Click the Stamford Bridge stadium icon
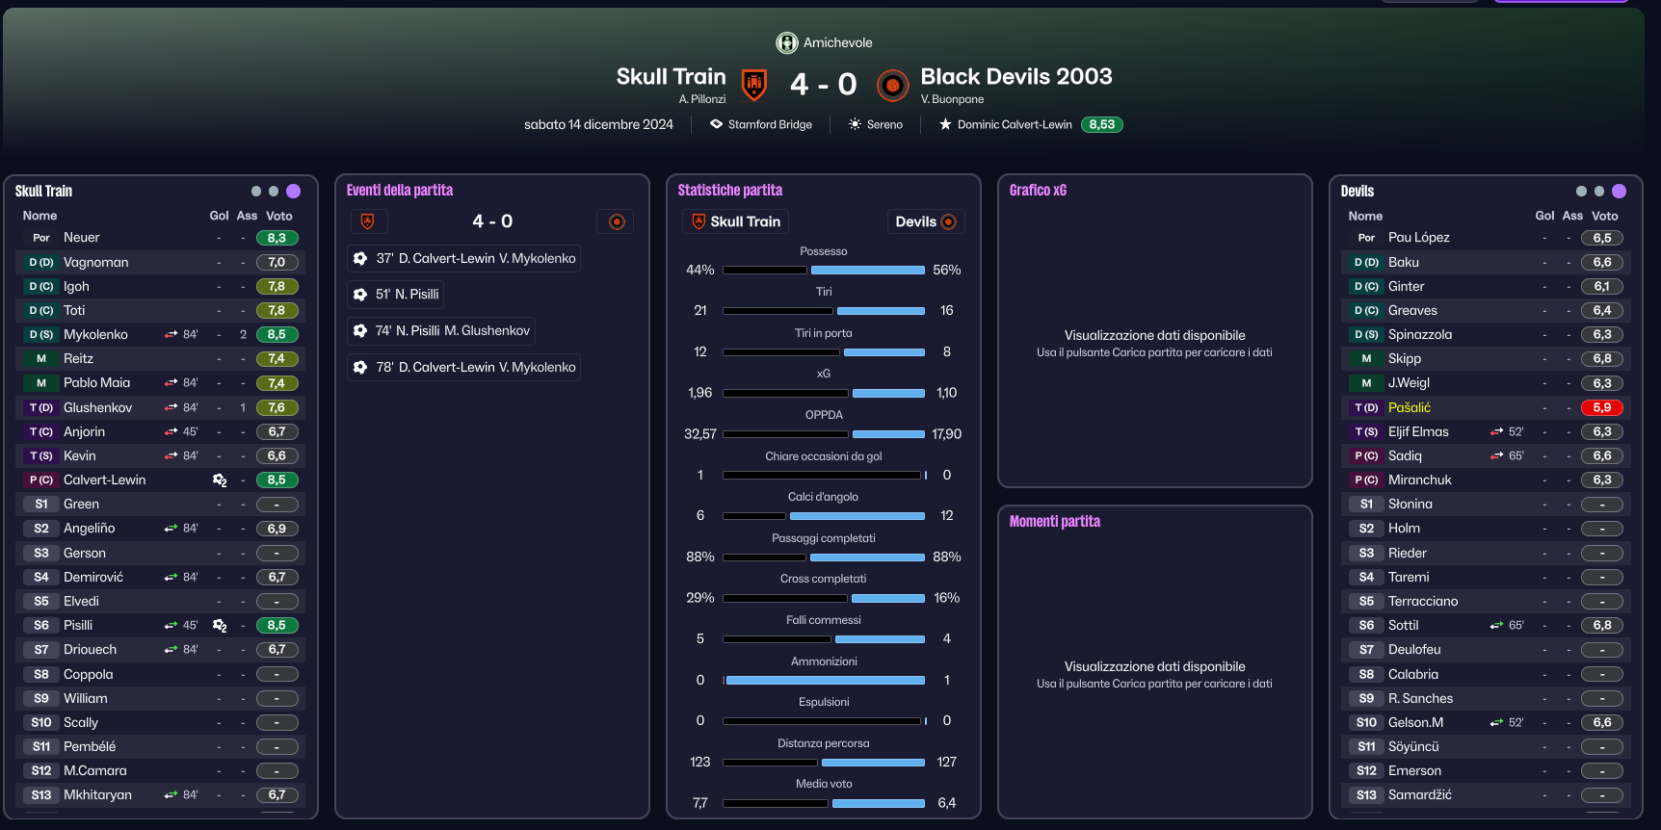This screenshot has width=1661, height=830. click(716, 124)
